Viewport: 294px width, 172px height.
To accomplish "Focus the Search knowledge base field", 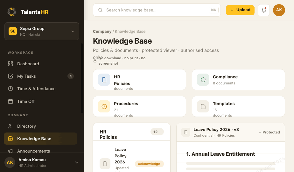I will pyautogui.click(x=157, y=10).
